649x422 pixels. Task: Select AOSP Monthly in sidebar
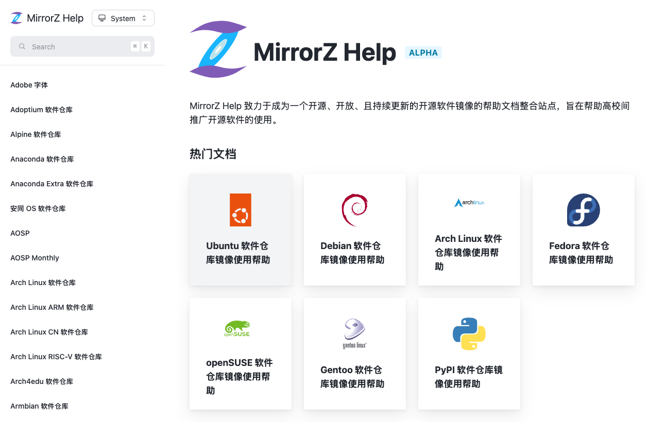click(35, 258)
